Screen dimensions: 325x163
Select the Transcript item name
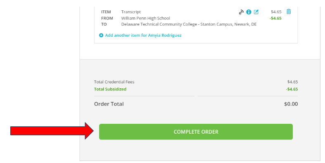(x=131, y=12)
